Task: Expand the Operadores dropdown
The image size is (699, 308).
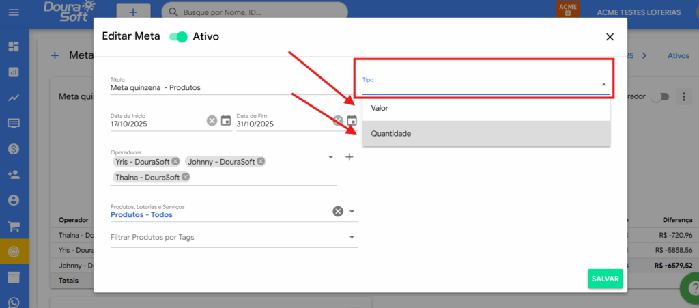Action: (331, 157)
